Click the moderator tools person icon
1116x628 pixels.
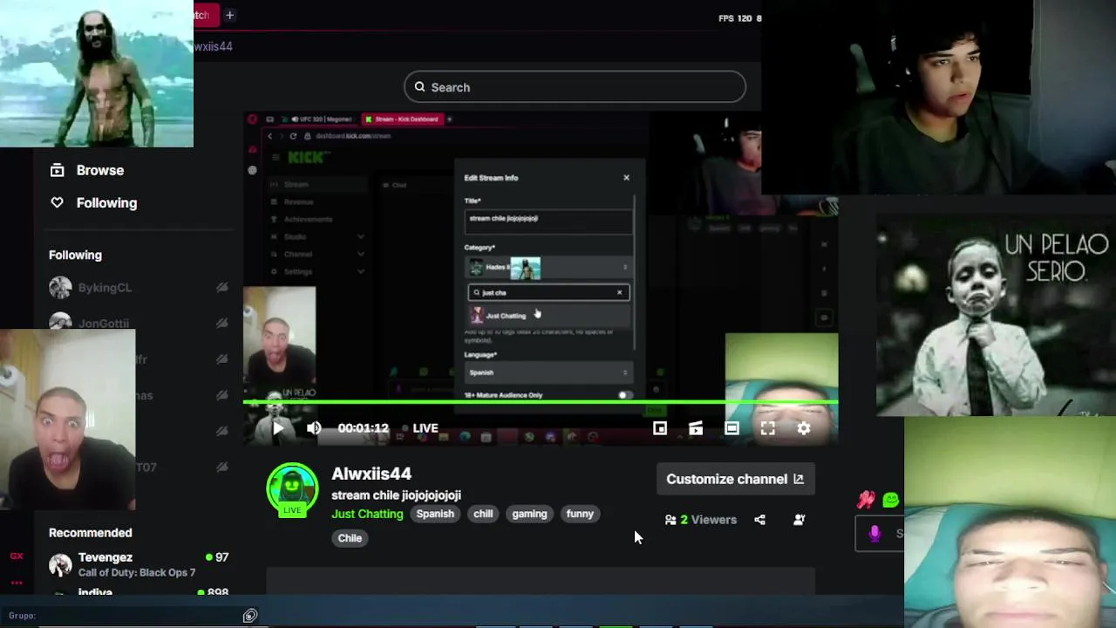click(x=799, y=520)
